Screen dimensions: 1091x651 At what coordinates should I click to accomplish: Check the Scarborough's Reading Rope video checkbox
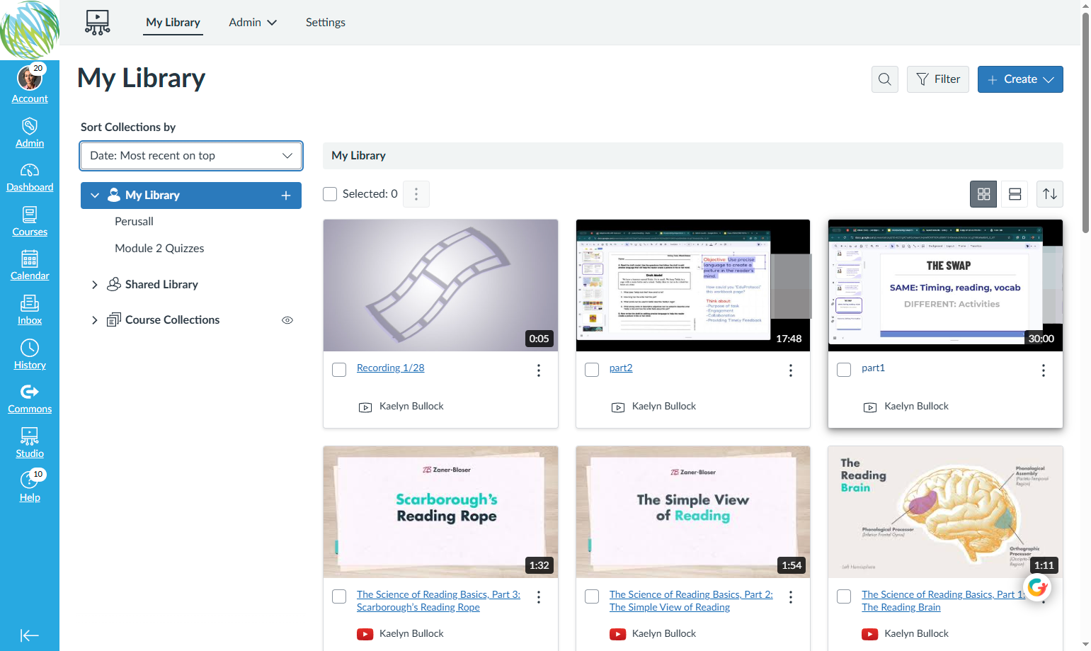[x=339, y=596]
